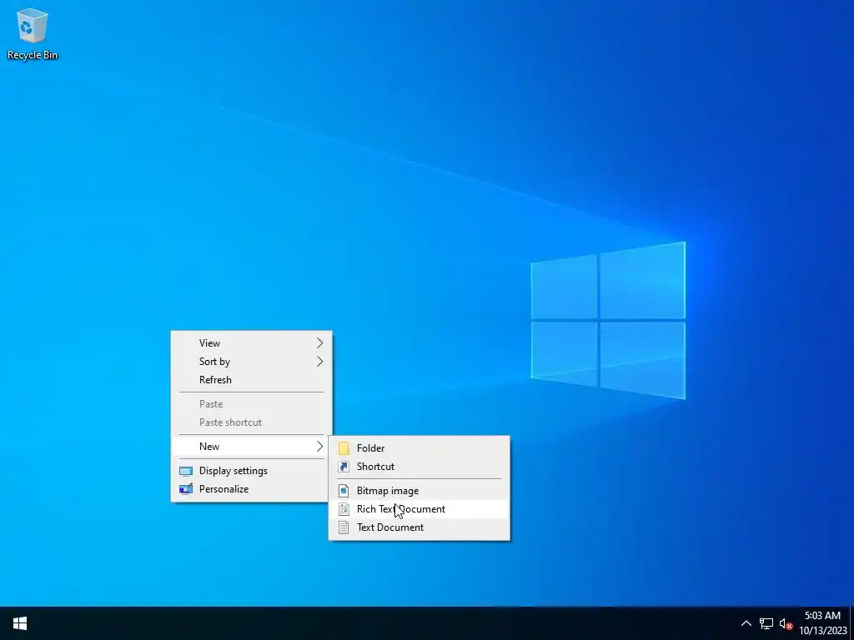This screenshot has height=640, width=854.
Task: Expand the Sort by submenu
Action: point(251,362)
